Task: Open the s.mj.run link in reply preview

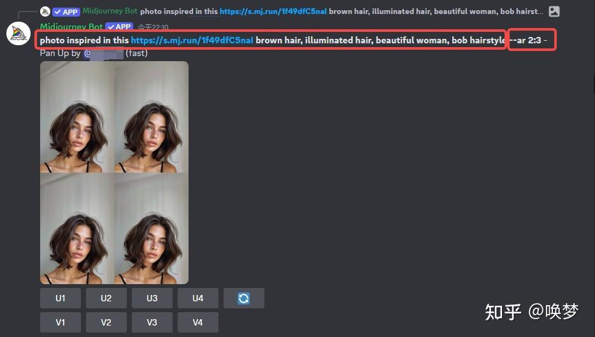Action: [x=273, y=11]
